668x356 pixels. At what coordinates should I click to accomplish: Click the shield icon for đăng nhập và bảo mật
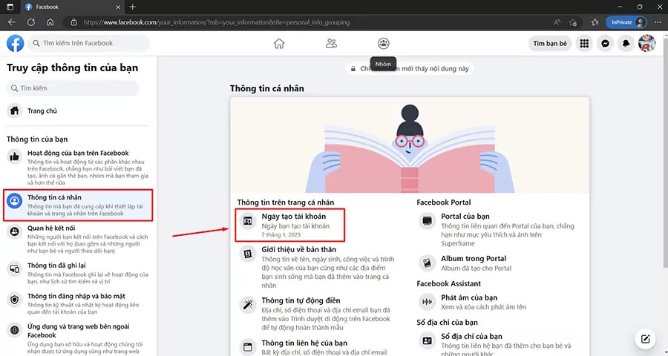coord(15,300)
